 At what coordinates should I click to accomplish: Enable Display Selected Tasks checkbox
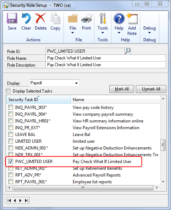click(x=8, y=91)
